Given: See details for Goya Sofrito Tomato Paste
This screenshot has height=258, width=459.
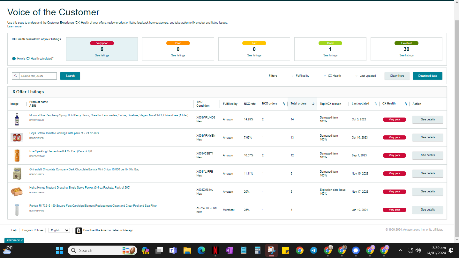Looking at the screenshot, I should 428,137.
